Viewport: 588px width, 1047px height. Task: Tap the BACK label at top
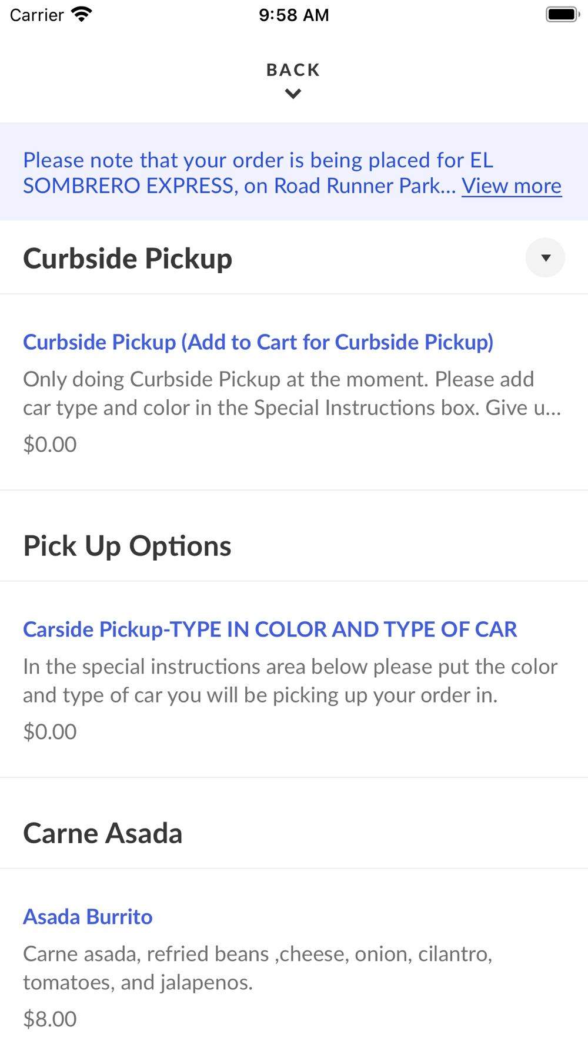point(293,70)
